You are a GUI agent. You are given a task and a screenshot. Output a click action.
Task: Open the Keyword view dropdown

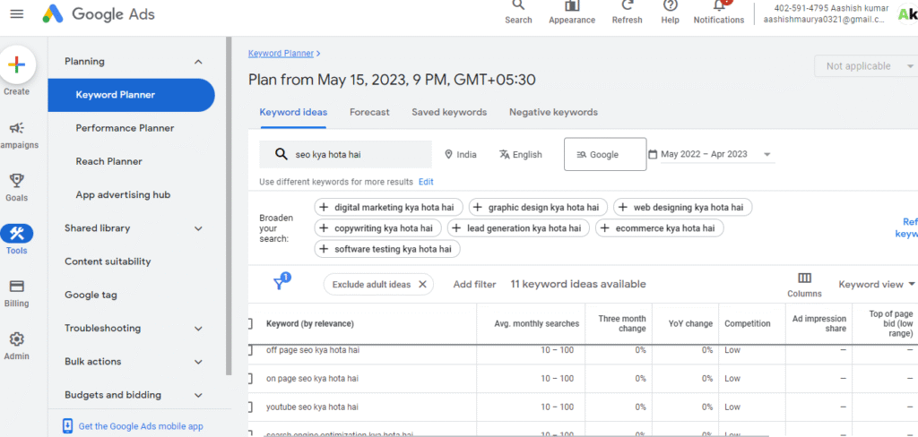pos(877,284)
